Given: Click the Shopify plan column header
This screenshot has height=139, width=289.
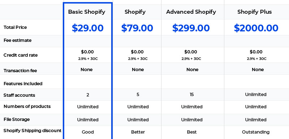Looking at the screenshot, I should coord(135,12).
